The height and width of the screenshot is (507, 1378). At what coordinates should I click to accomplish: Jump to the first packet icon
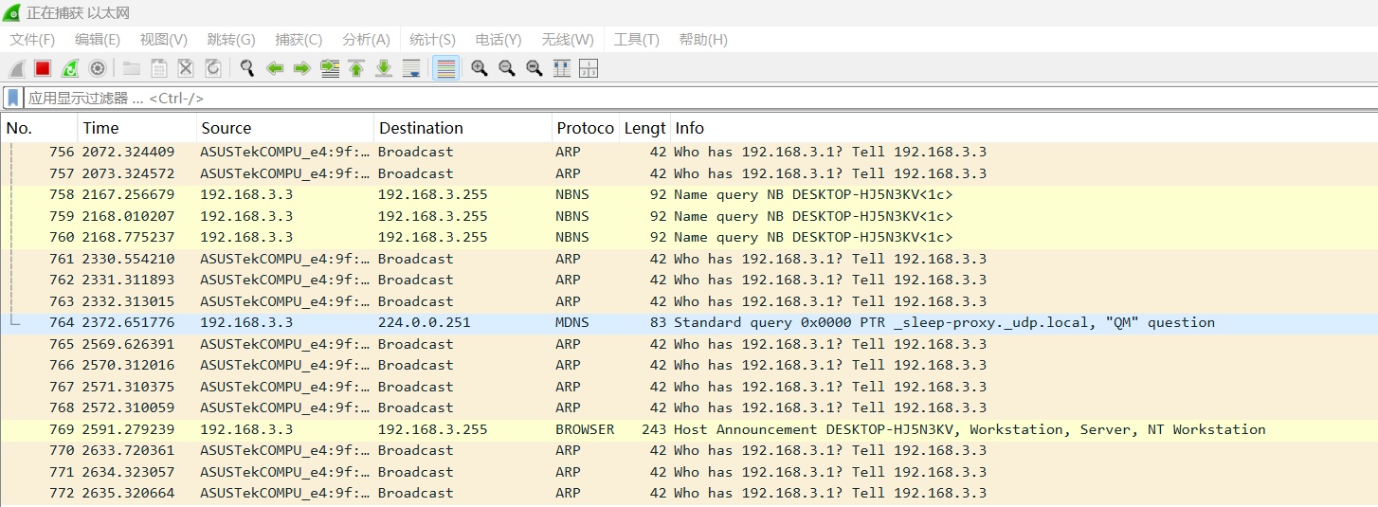[356, 68]
